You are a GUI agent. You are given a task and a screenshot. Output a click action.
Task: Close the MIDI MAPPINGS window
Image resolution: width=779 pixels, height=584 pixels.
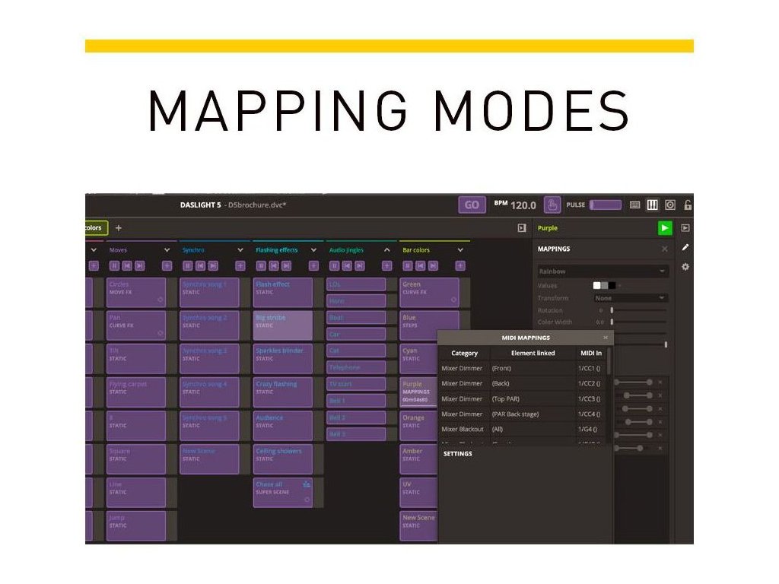[x=605, y=338]
